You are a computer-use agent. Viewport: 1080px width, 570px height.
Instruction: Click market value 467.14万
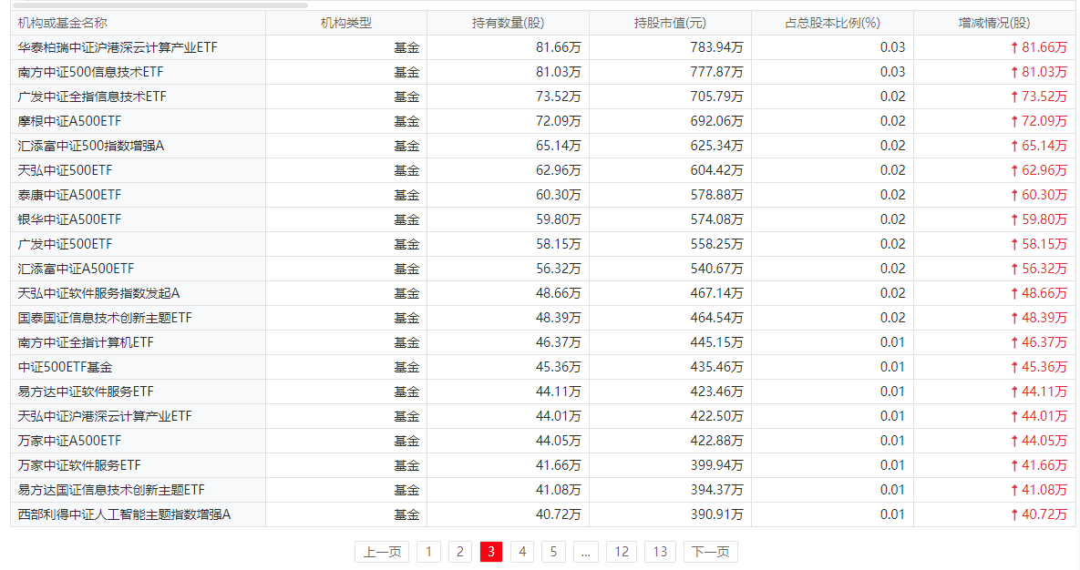716,293
